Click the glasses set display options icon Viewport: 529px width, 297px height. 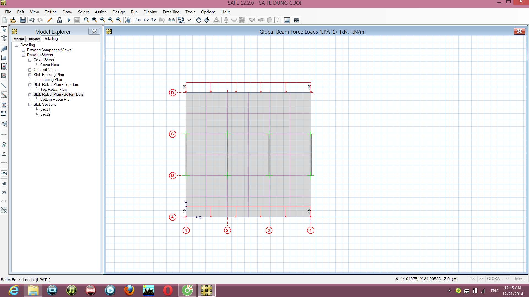(x=171, y=20)
